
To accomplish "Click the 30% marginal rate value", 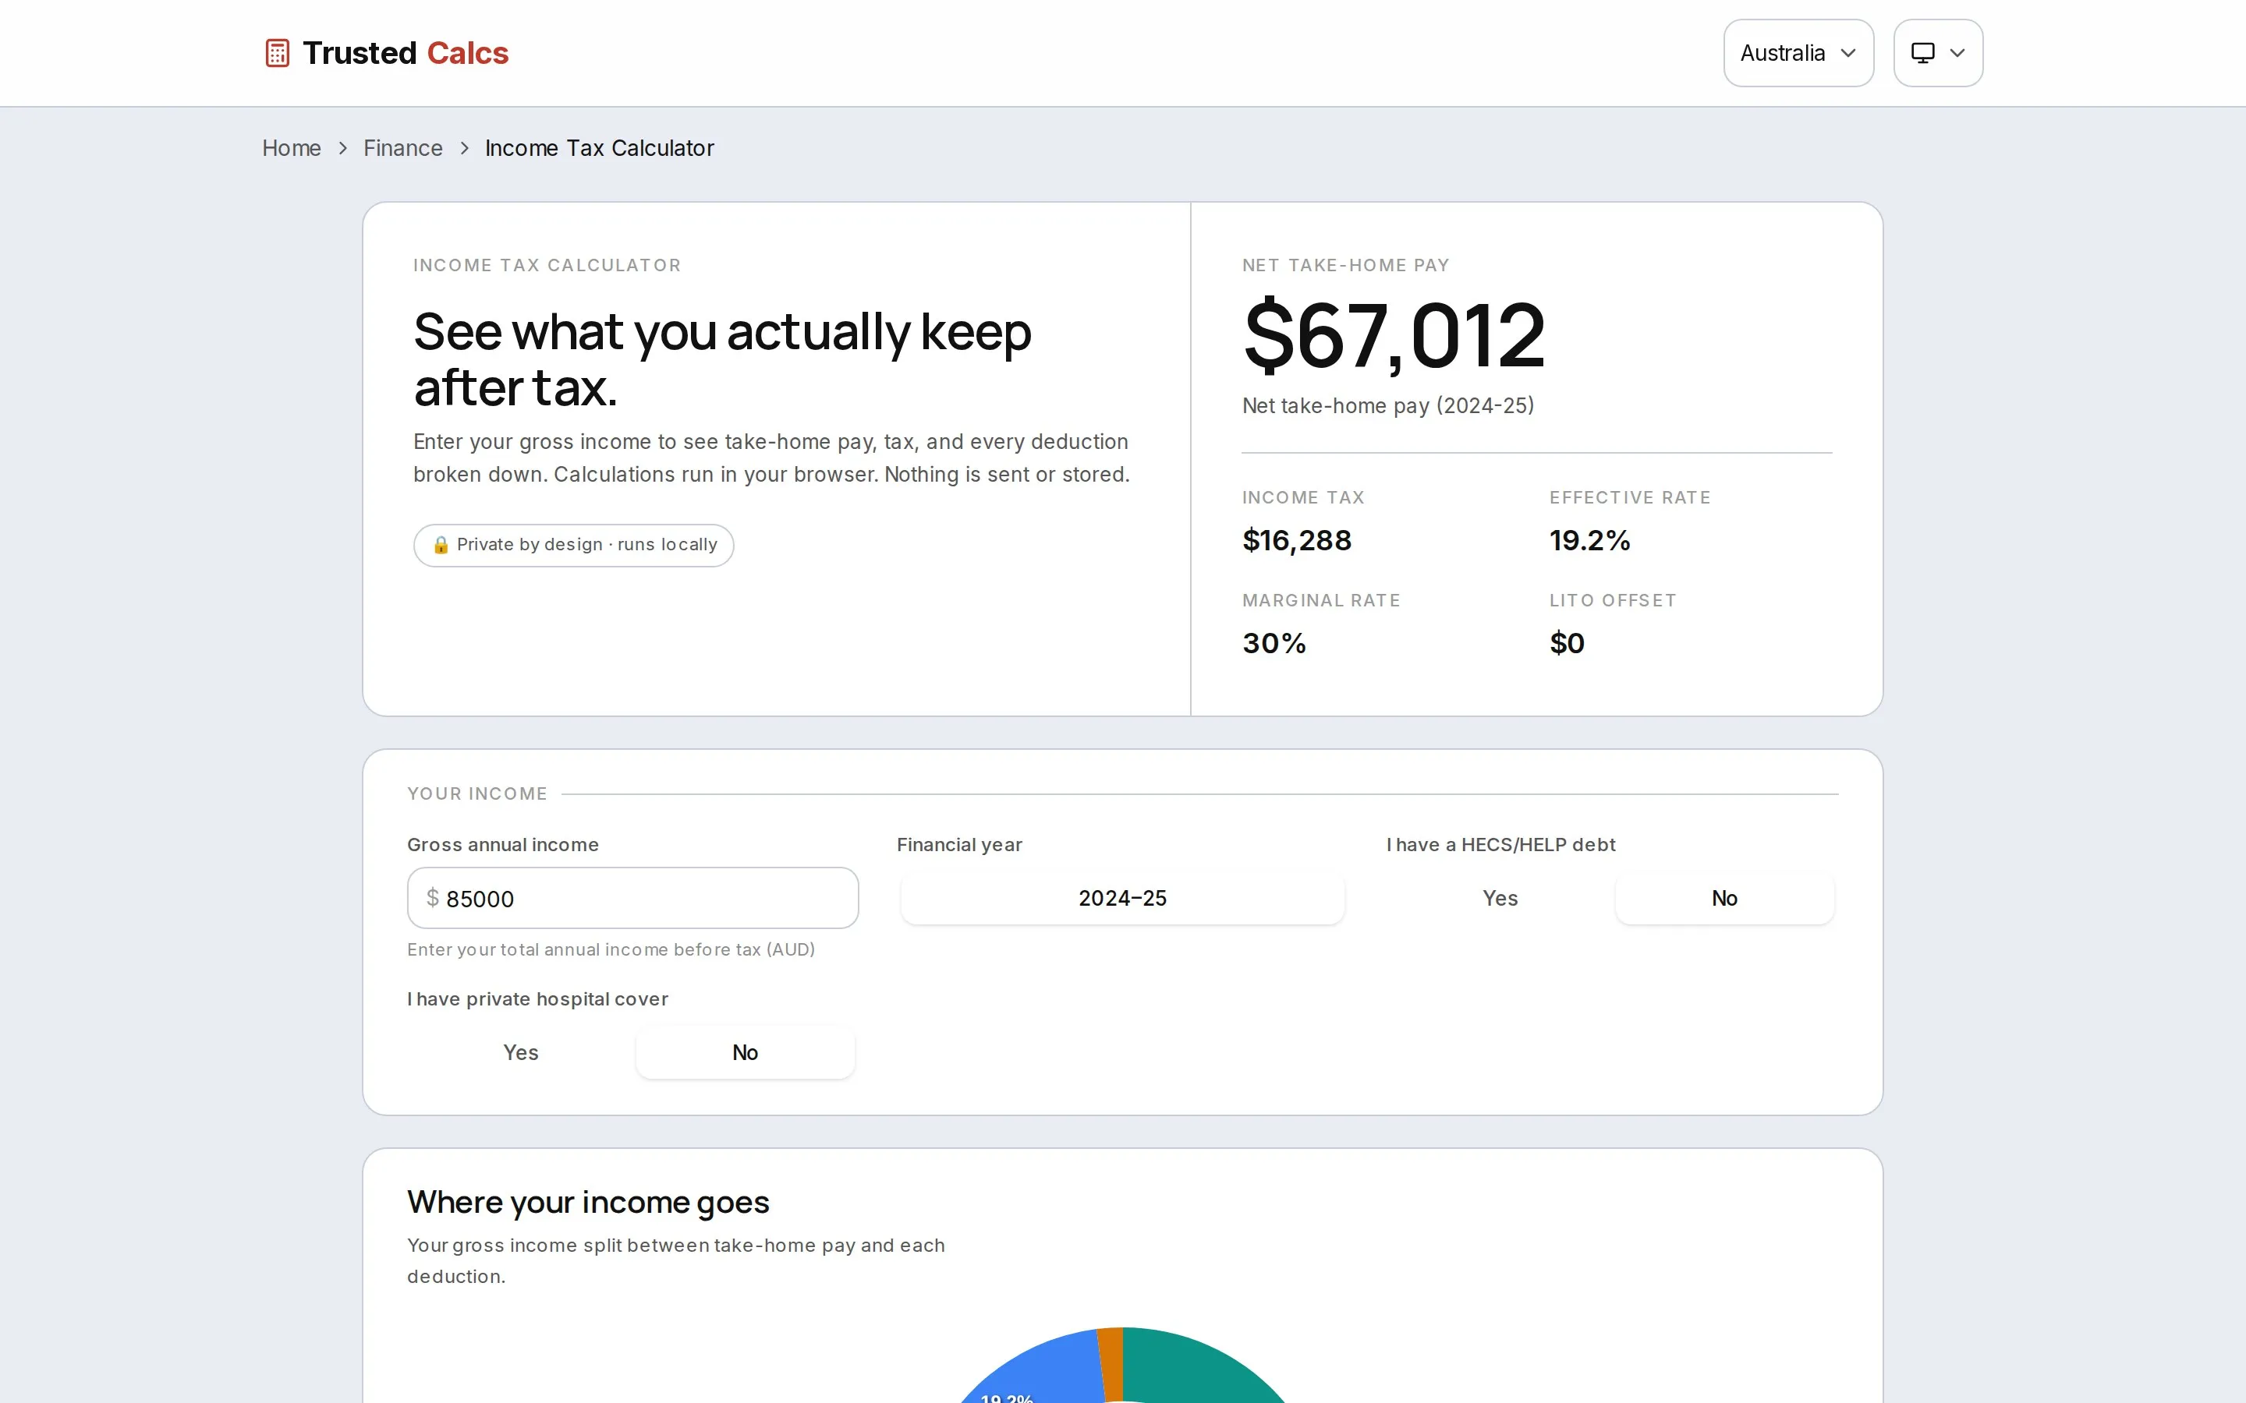I will (x=1274, y=643).
